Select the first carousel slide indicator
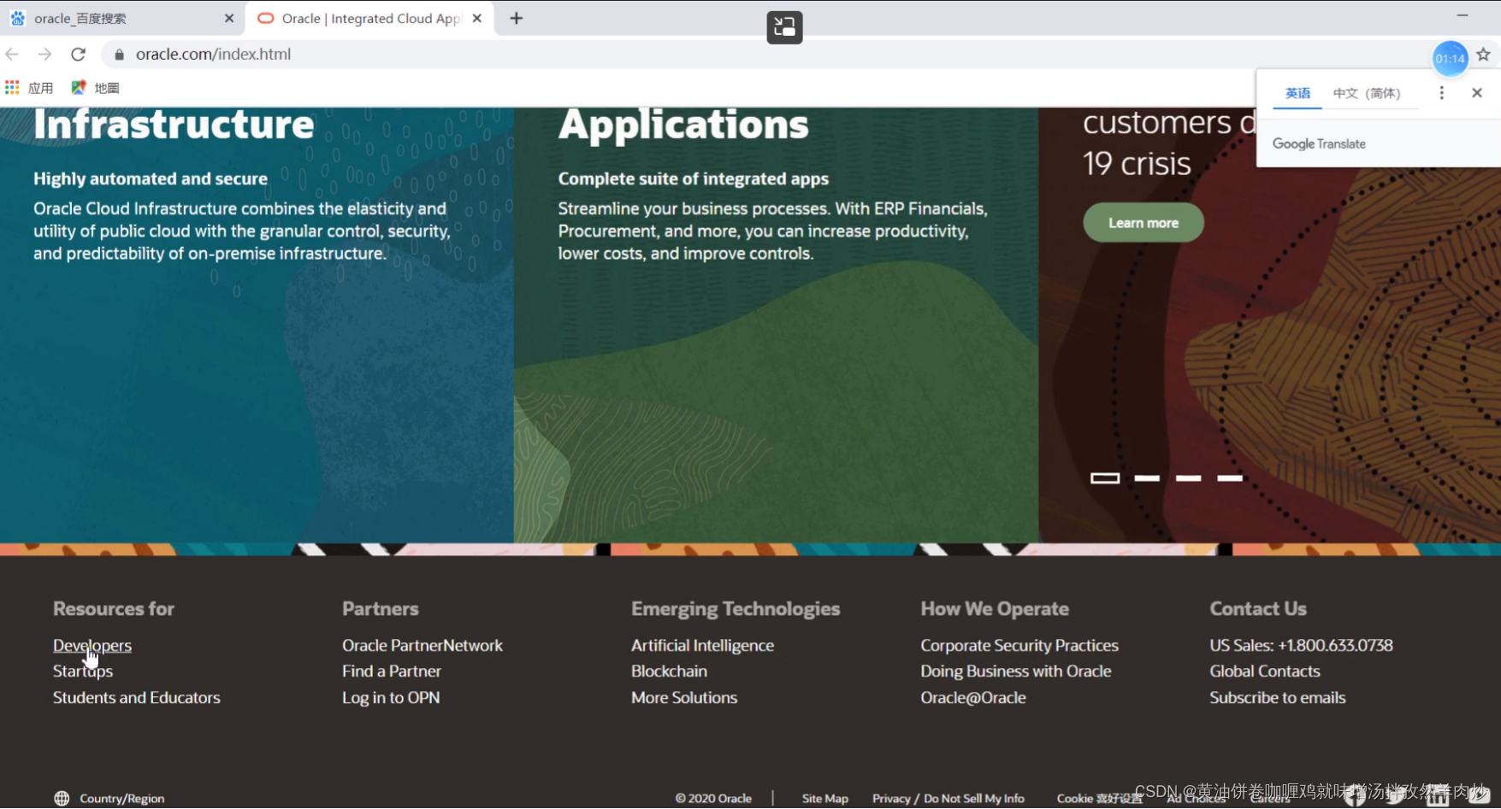Viewport: 1501px width, 809px height. pos(1104,478)
